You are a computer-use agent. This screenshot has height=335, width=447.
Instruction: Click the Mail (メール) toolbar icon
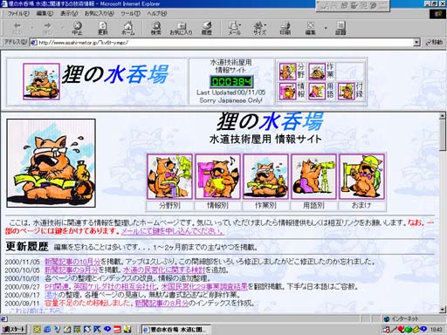234,28
